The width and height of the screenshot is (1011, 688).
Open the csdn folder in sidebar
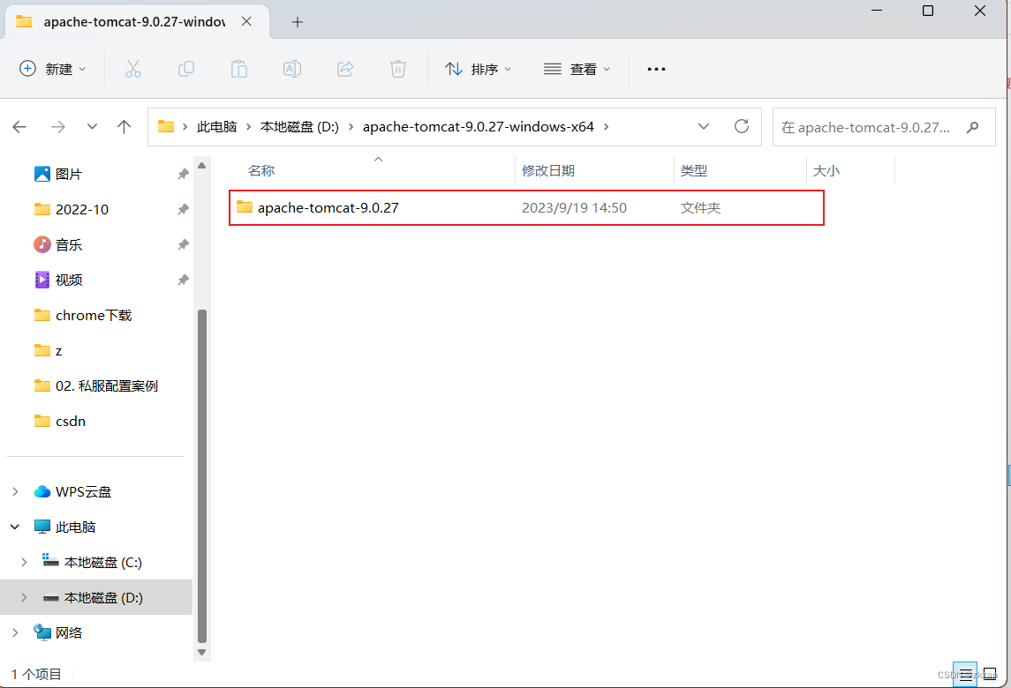pos(71,422)
